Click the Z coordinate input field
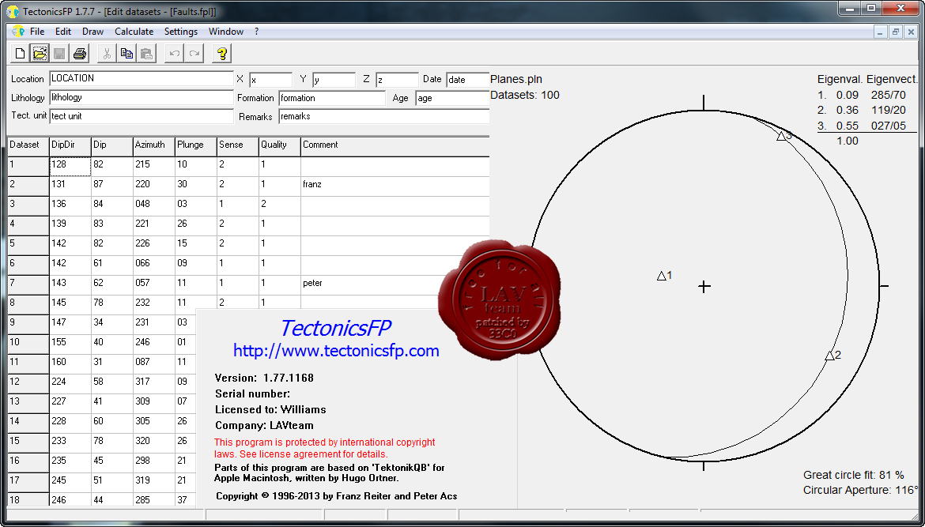Viewport: 925px width, 527px height. (x=397, y=80)
